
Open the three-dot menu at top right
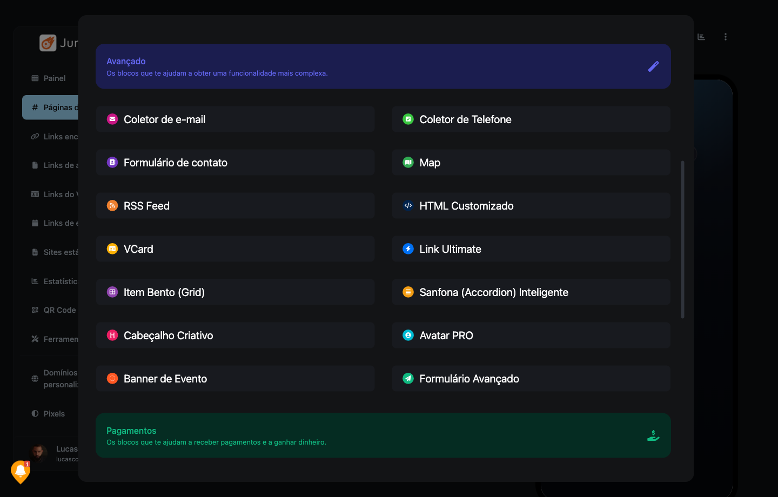point(725,37)
